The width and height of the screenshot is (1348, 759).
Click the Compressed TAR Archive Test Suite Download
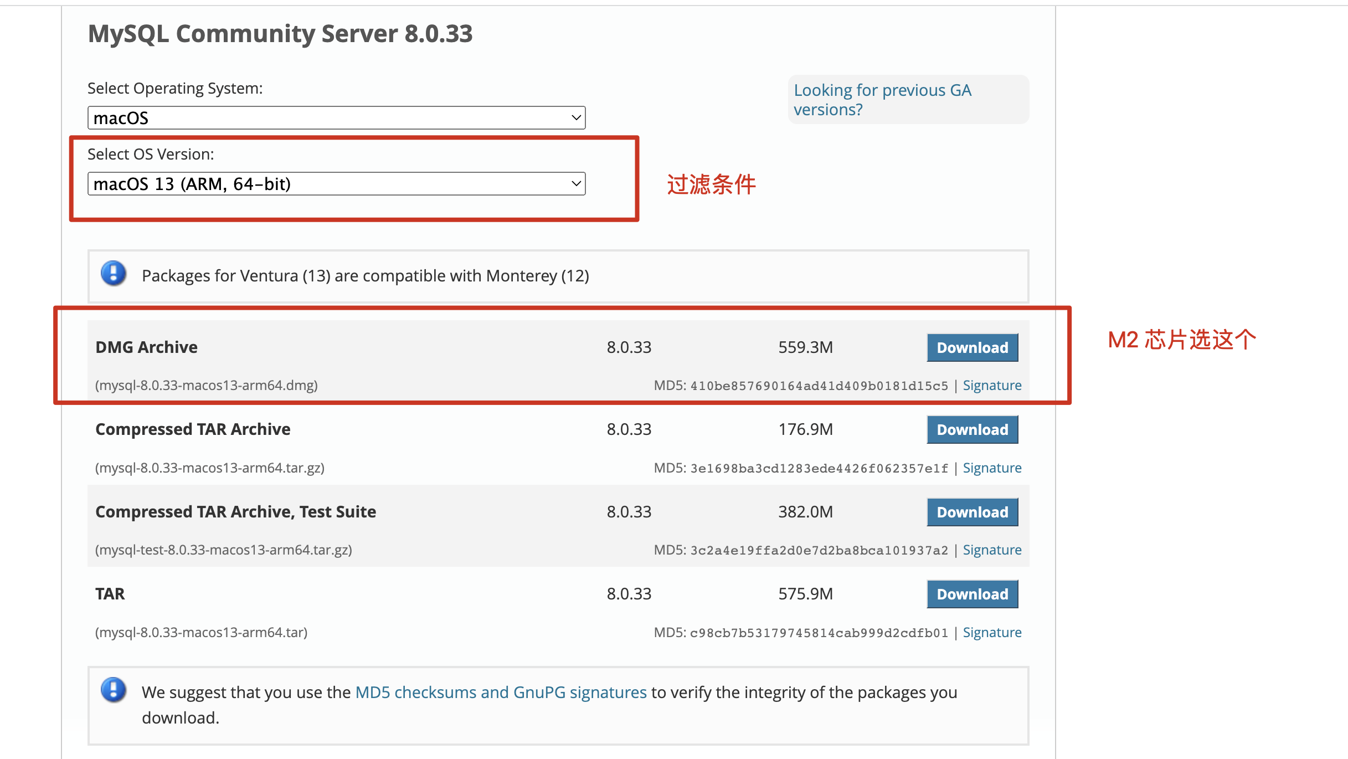[972, 511]
